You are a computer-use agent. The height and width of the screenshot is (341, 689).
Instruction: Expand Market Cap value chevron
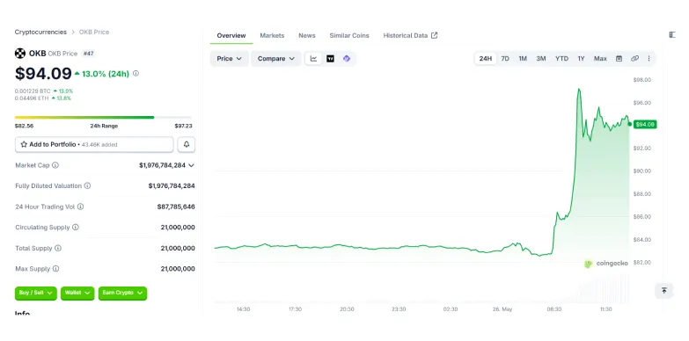191,165
